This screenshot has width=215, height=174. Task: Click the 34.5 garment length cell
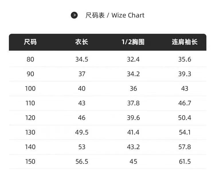click(x=82, y=60)
